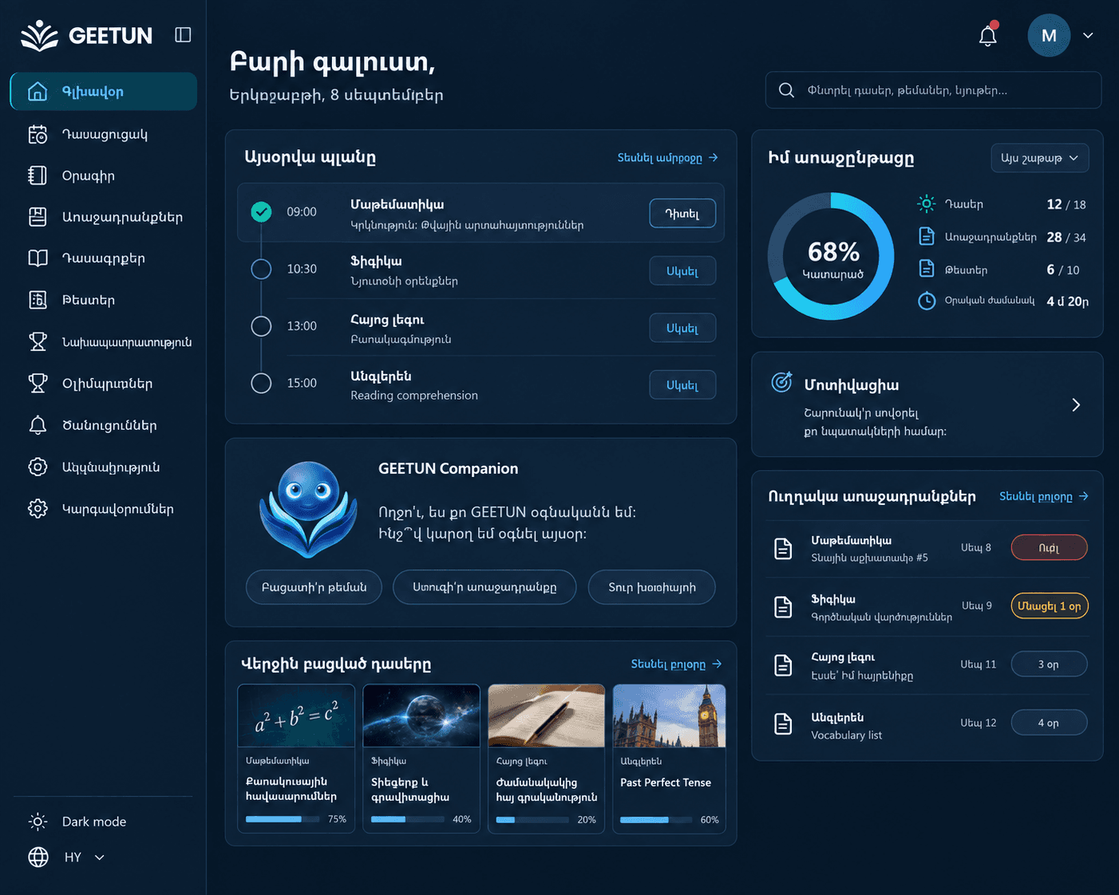Open the HY language selector
This screenshot has width=1119, height=895.
[67, 857]
